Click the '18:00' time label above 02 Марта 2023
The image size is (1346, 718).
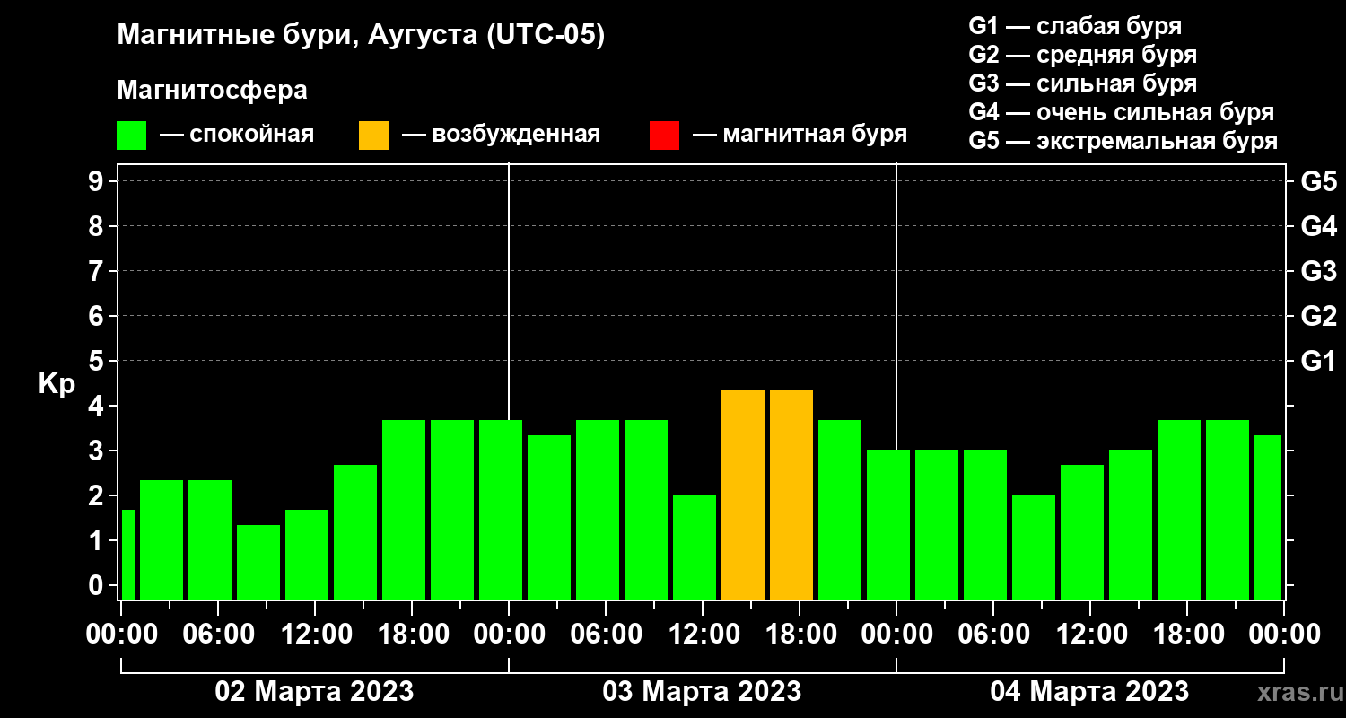click(x=412, y=635)
